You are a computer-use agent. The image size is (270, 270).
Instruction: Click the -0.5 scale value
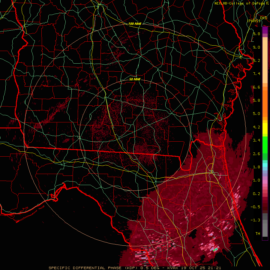[x=255, y=207]
